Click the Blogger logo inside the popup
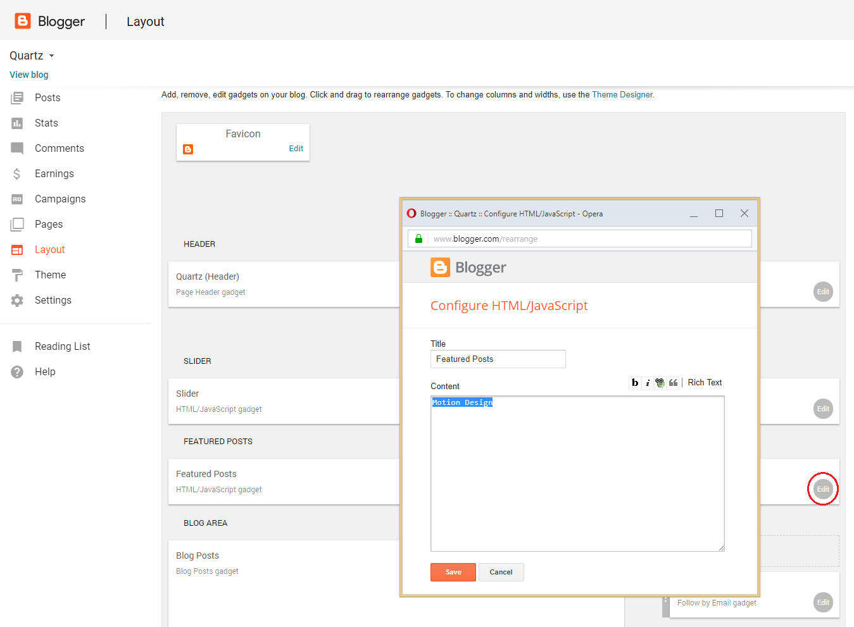854x627 pixels. click(x=468, y=268)
